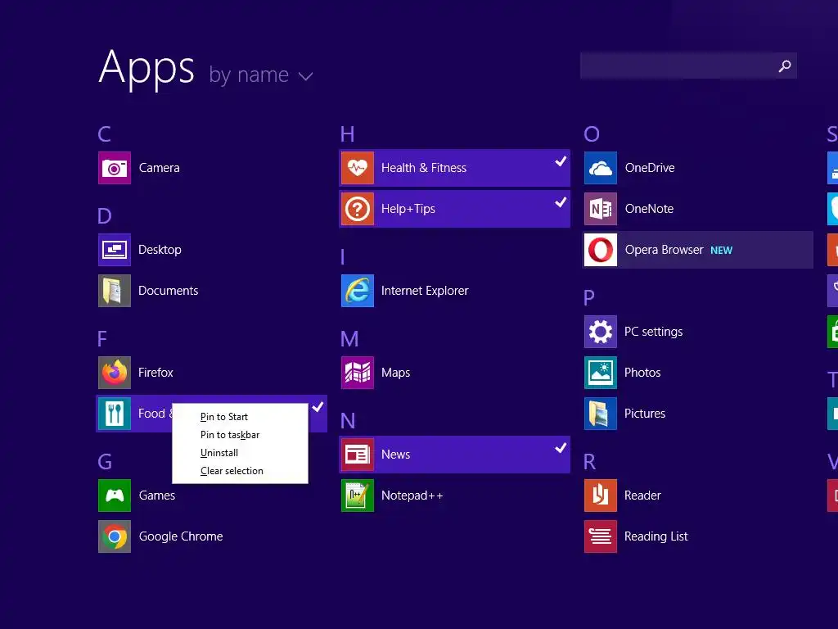Click the NEW badge on Opera
Screen dimensions: 838x629
pyautogui.click(x=722, y=251)
